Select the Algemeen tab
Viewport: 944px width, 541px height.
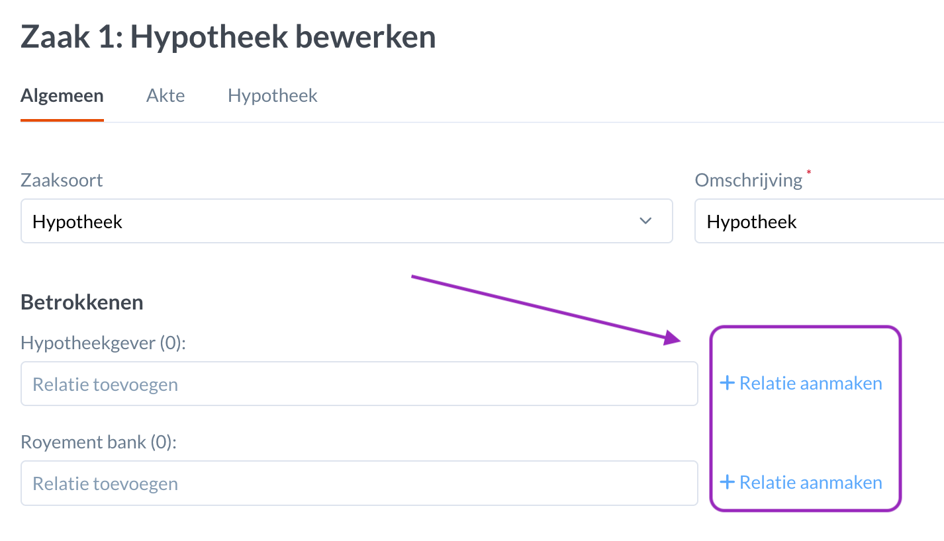[x=62, y=96]
